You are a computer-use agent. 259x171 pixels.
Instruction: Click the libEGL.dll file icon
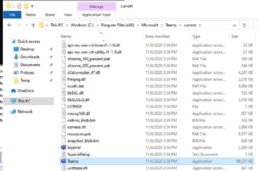tap(64, 93)
